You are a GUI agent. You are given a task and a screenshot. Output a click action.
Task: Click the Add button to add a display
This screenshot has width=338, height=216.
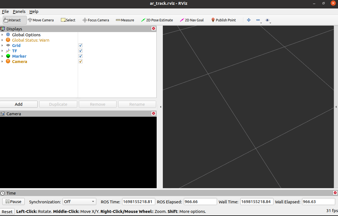pos(19,104)
